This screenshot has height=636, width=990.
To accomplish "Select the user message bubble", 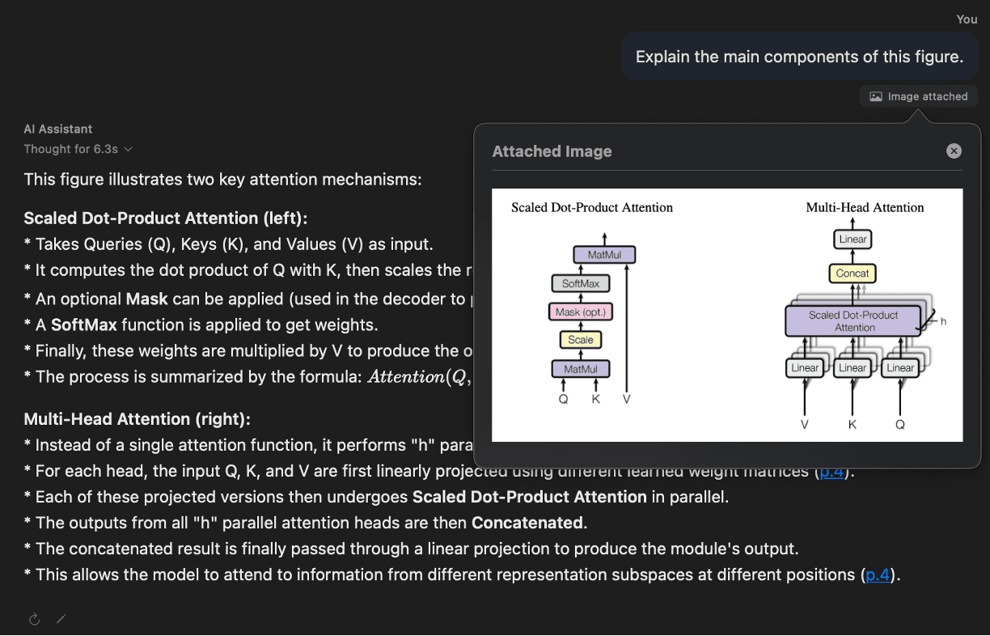I will (798, 56).
